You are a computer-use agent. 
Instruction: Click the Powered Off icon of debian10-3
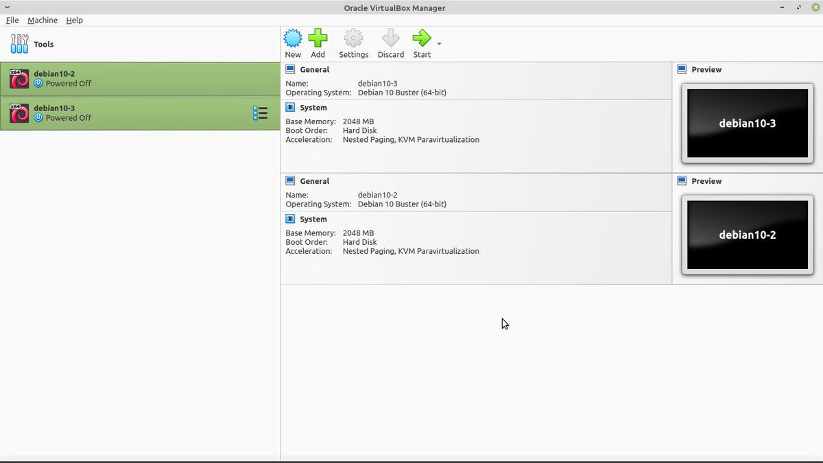tap(38, 118)
